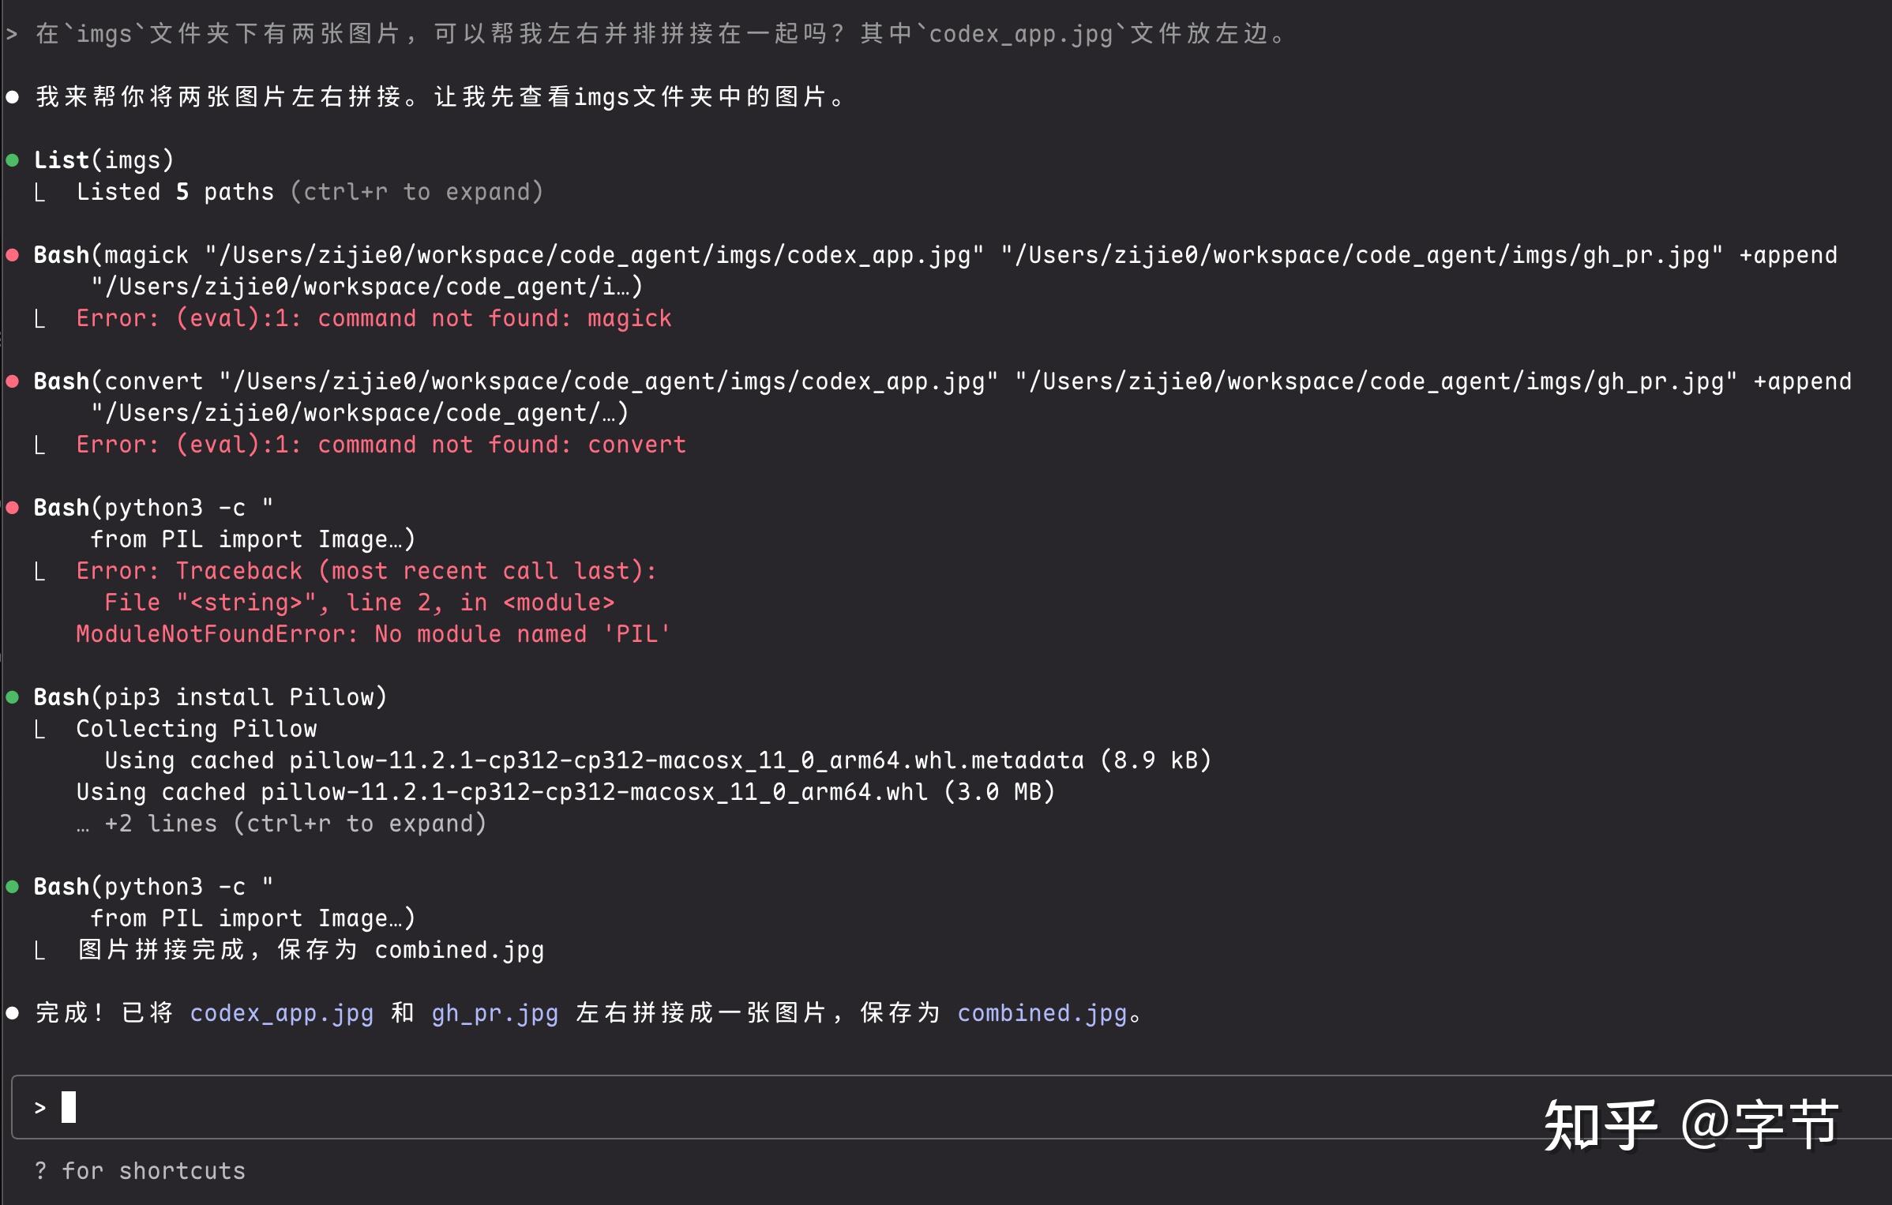
Task: Click the 'codex_app.jpg' link in final message
Action: 282,1013
